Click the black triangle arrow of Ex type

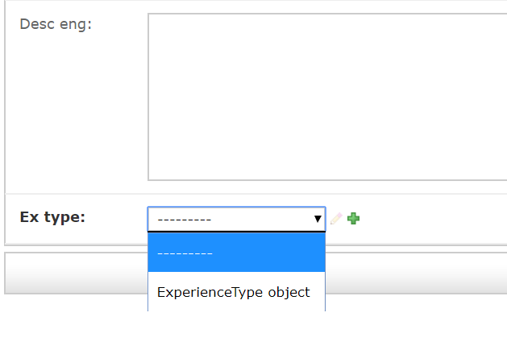click(318, 219)
